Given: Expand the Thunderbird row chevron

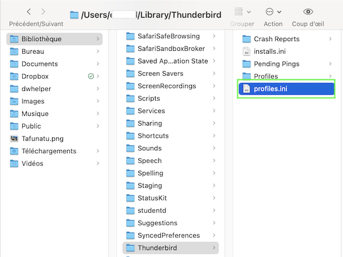Looking at the screenshot, I should pos(214,248).
